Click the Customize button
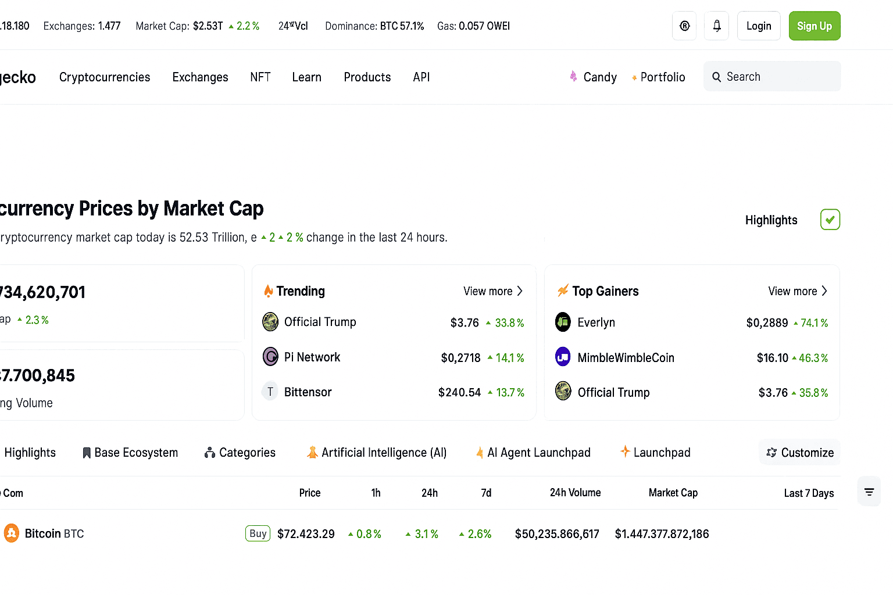This screenshot has width=893, height=595. click(x=799, y=452)
